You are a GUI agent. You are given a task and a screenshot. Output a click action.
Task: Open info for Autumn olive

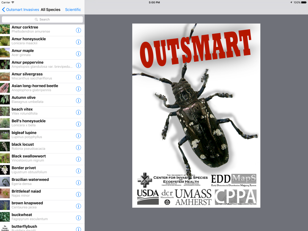78,101
